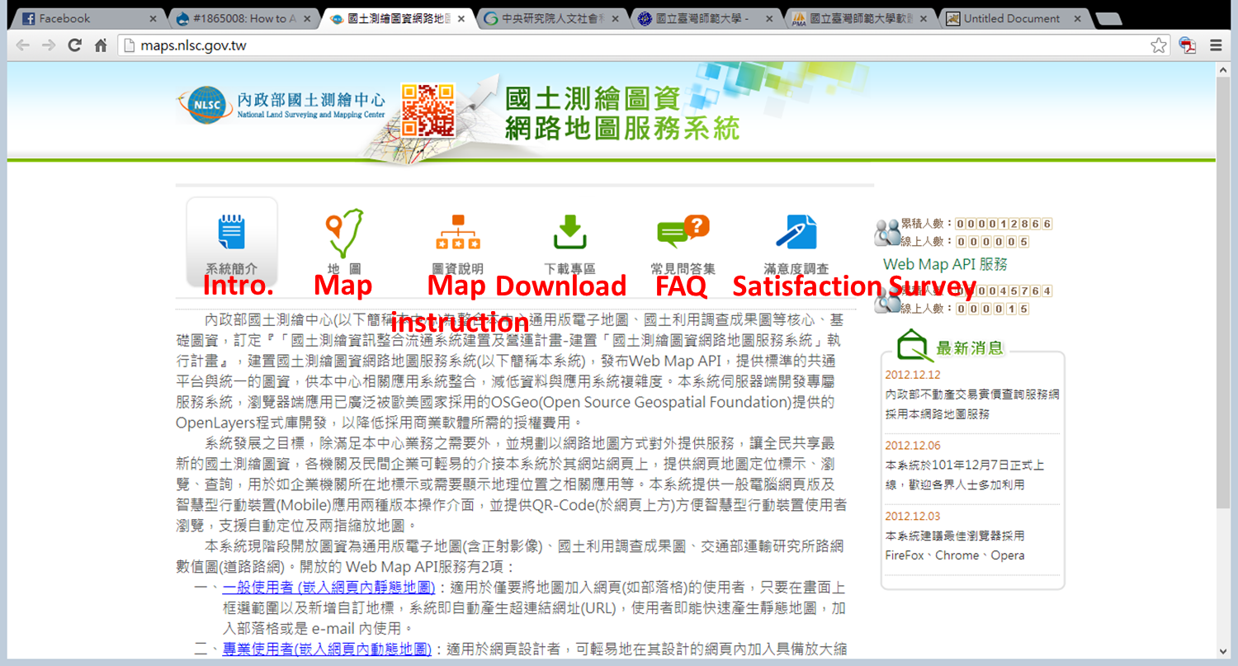Screen dimensions: 1238x666
Task: Close the Facebook tab
Action: [x=153, y=18]
